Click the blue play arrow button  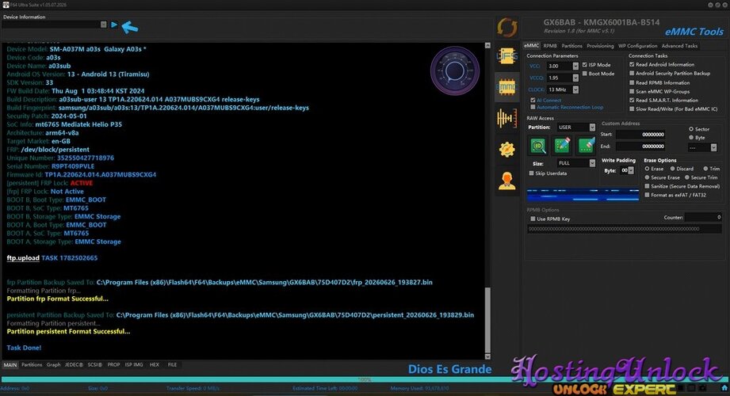pyautogui.click(x=114, y=25)
